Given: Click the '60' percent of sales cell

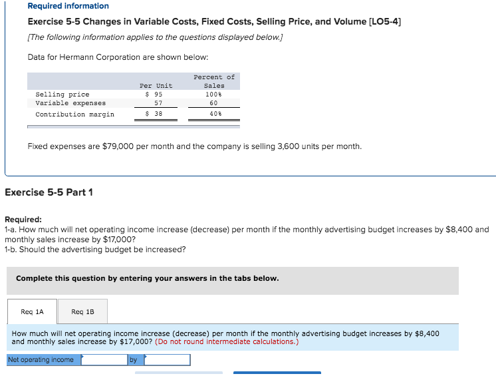Looking at the screenshot, I should 213,103.
